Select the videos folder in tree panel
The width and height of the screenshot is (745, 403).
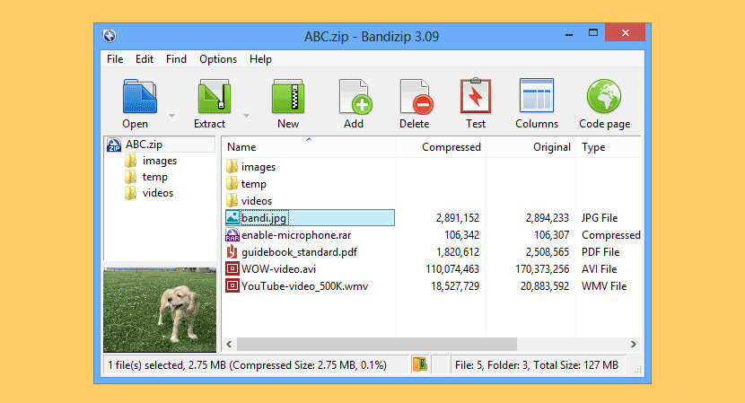157,193
